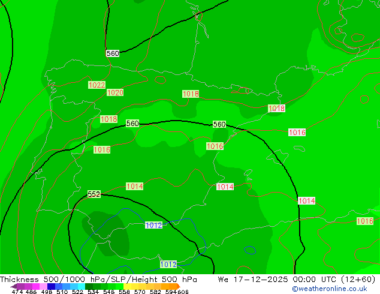Select the darkest green 534 legend swatch
Image resolution: width=380 pixels, height=294 pixels.
(x=89, y=286)
